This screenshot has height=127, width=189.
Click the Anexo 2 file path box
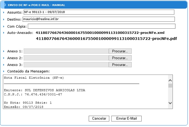tap(66, 58)
